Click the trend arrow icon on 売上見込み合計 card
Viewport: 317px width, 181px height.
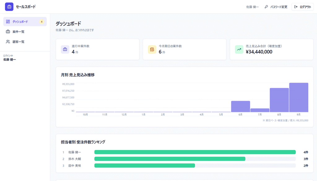tap(239, 49)
